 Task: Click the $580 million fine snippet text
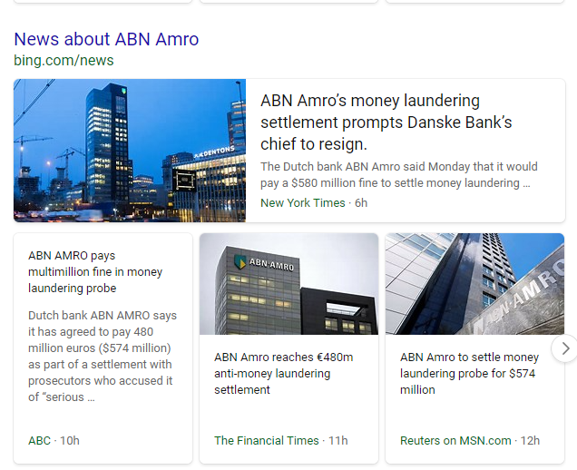[x=399, y=175]
